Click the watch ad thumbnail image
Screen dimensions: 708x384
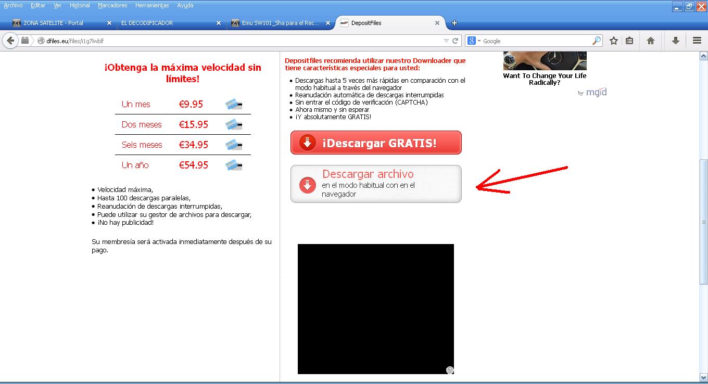[545, 61]
